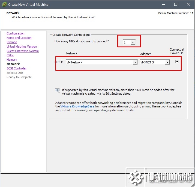Go to the Configuration step
The image size is (195, 187).
pyautogui.click(x=16, y=33)
